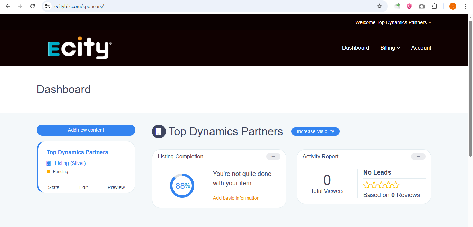The width and height of the screenshot is (473, 227).
Task: Click the building icon beside Top Dynamics Partners heading
Action: click(x=159, y=131)
